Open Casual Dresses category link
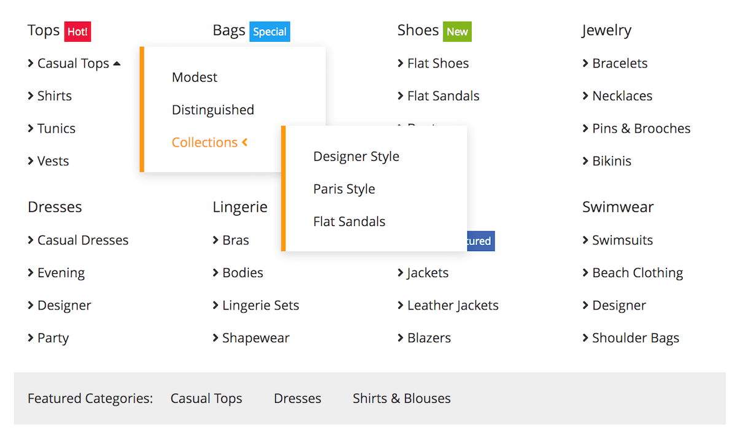The image size is (737, 444). (x=83, y=240)
